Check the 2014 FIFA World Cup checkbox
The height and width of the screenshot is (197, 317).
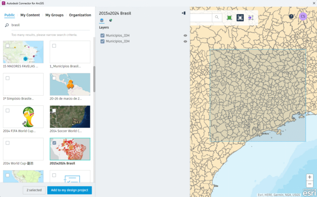pos(7,111)
